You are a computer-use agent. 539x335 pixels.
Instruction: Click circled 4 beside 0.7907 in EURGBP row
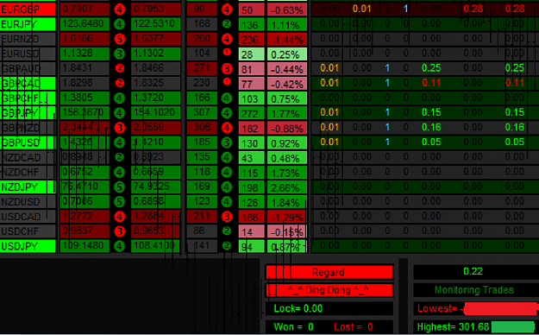[119, 9]
